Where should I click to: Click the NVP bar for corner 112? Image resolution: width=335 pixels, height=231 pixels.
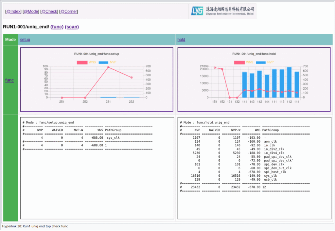coord(289,82)
